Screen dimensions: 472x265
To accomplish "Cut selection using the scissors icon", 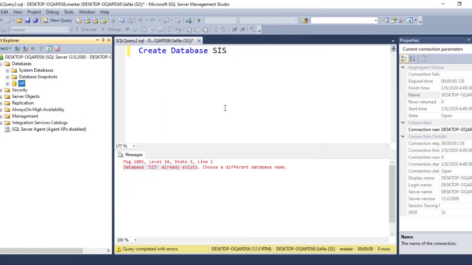I will click(113, 21).
